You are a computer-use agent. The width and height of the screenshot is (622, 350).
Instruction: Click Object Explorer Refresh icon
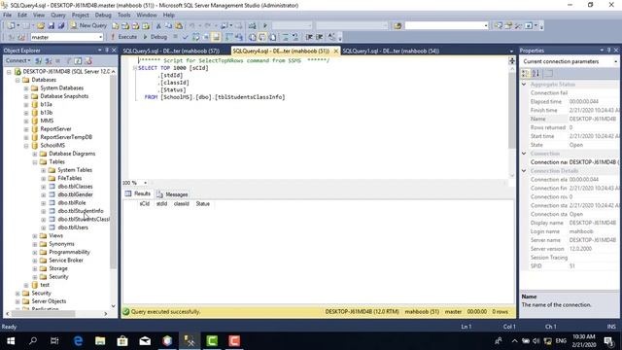78,60
